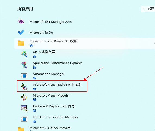Click the Visual Basic 6.0 中文版 app icon
Image resolution: width=155 pixels, height=131 pixels.
click(x=24, y=87)
